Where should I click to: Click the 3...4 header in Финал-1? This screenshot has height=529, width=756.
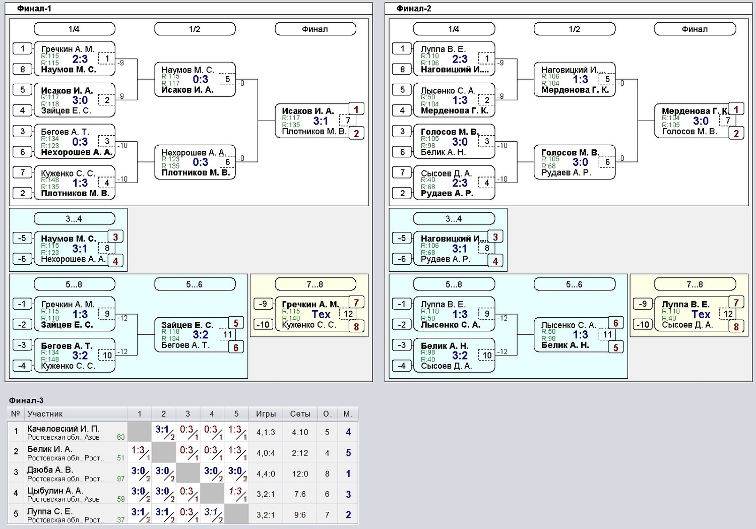(x=74, y=219)
